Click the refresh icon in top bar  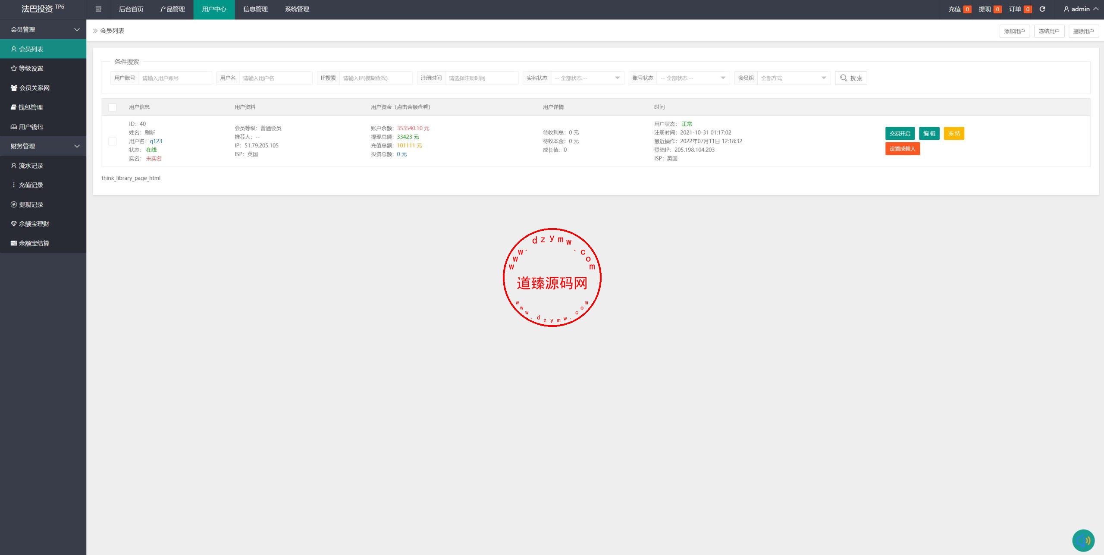pyautogui.click(x=1042, y=9)
